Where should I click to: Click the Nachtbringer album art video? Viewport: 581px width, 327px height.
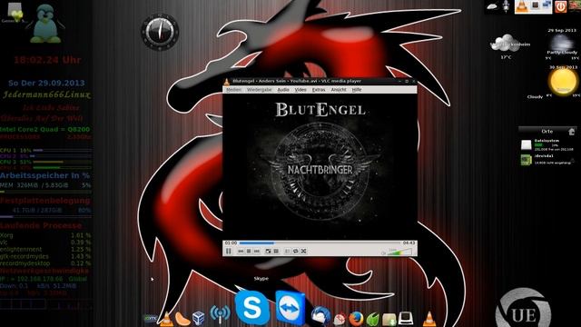[x=320, y=166]
